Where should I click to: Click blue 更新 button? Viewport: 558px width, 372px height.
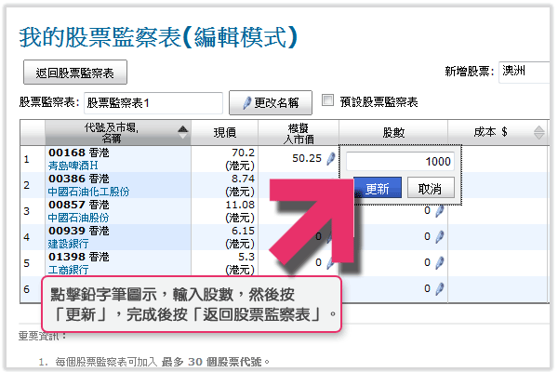pyautogui.click(x=378, y=188)
